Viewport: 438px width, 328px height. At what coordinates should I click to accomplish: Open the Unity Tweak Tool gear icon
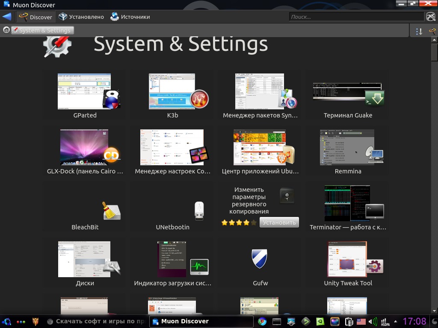(x=375, y=266)
